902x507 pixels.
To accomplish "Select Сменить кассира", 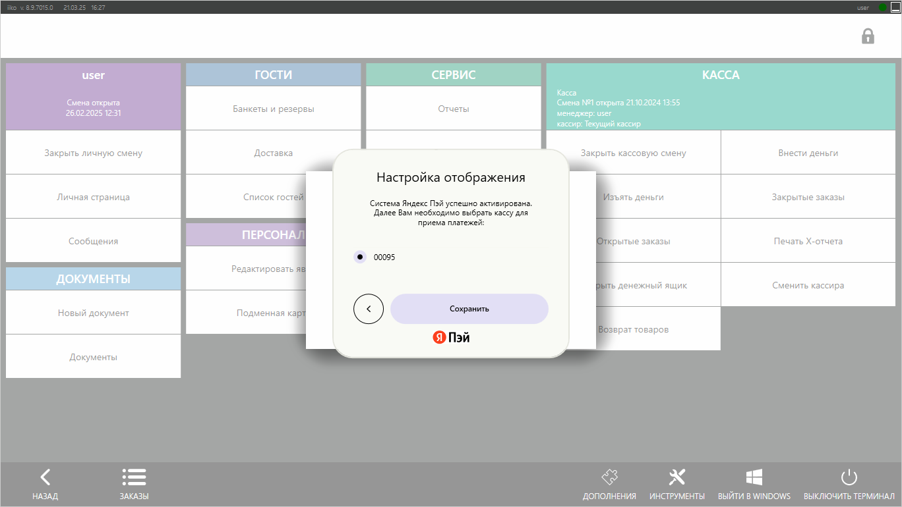I will [x=808, y=285].
